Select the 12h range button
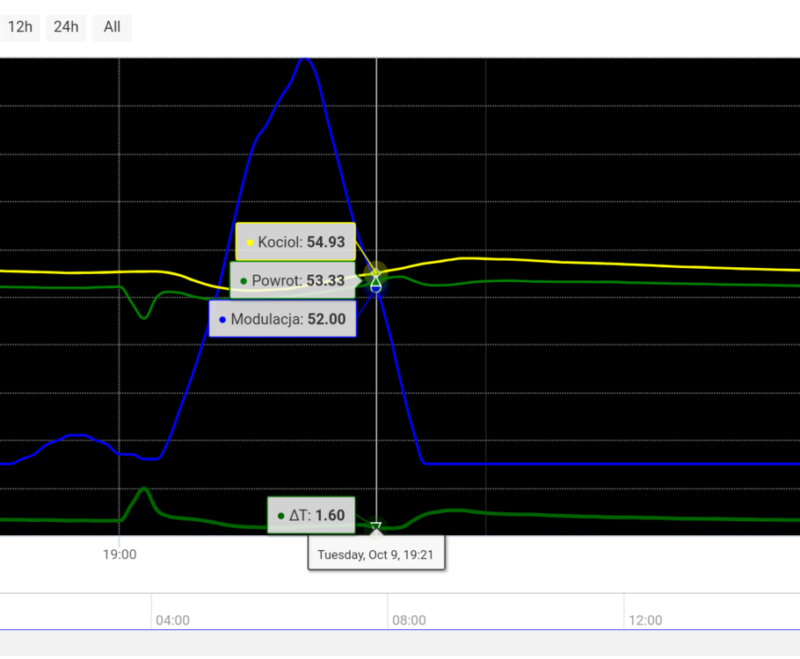Screen dimensions: 800x659 point(19,27)
